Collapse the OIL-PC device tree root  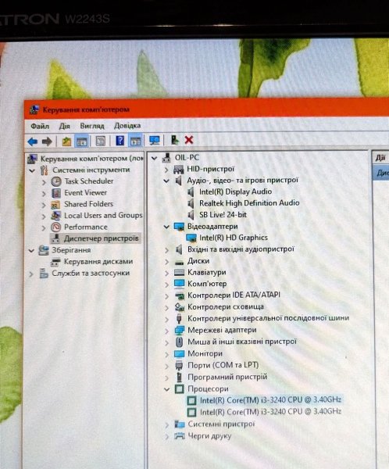point(155,158)
